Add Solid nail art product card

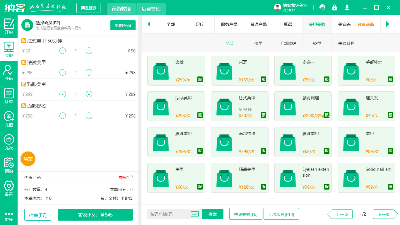pyautogui.click(x=366, y=178)
